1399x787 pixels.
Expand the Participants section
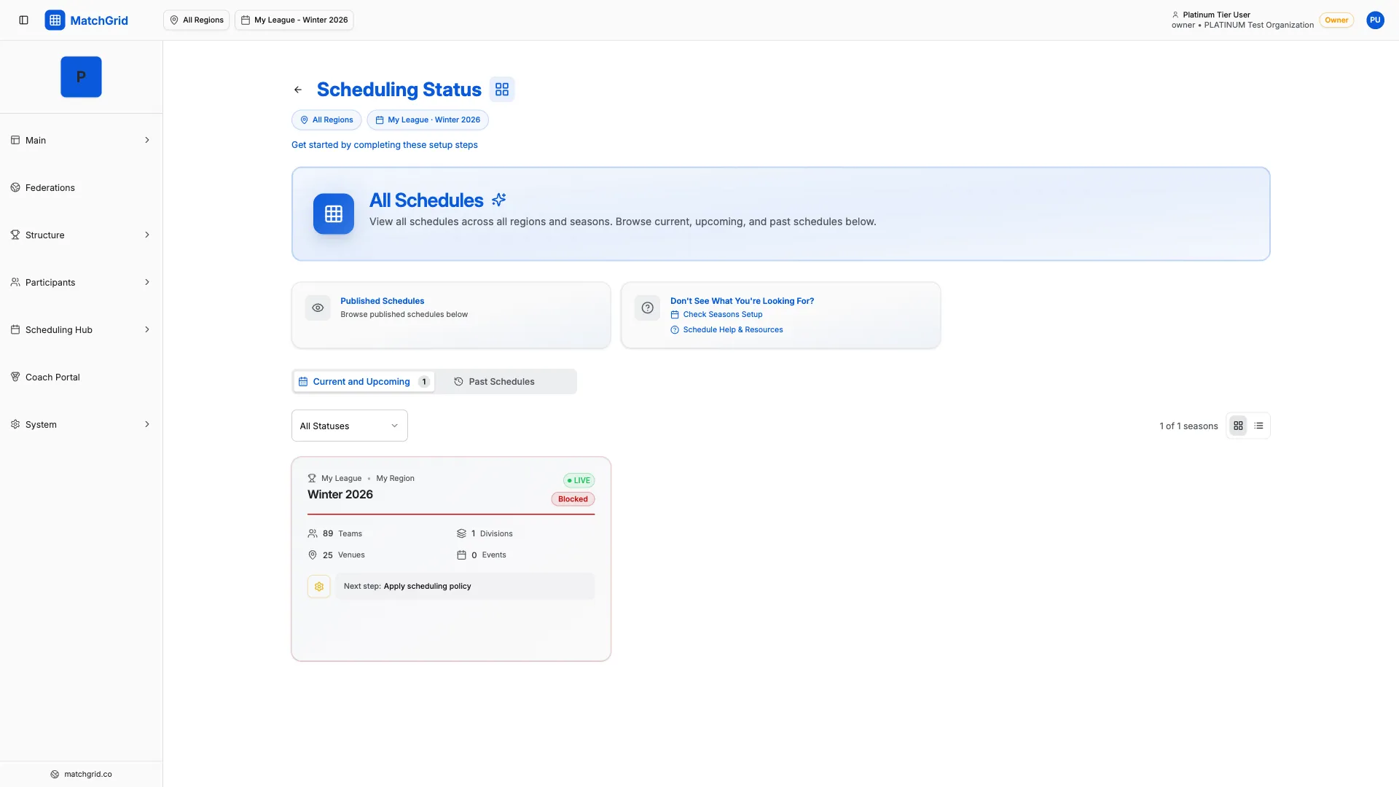pos(50,282)
